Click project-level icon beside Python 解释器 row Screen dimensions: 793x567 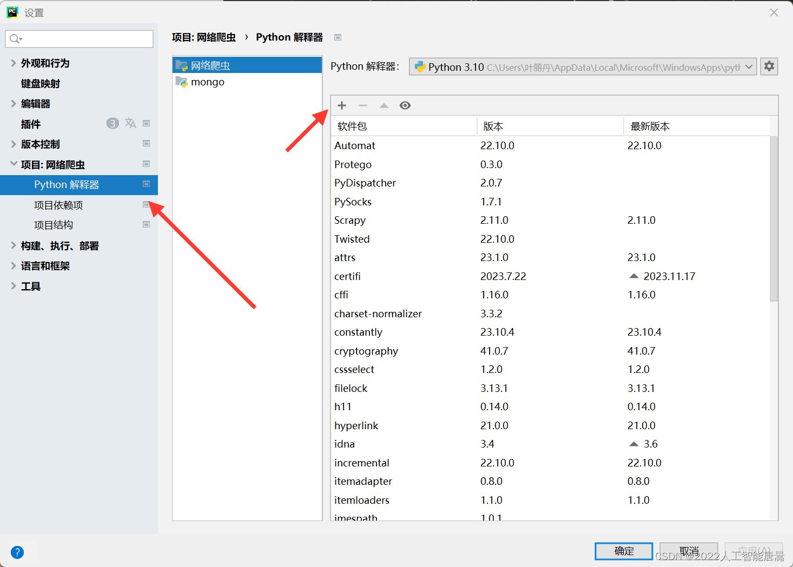(146, 184)
